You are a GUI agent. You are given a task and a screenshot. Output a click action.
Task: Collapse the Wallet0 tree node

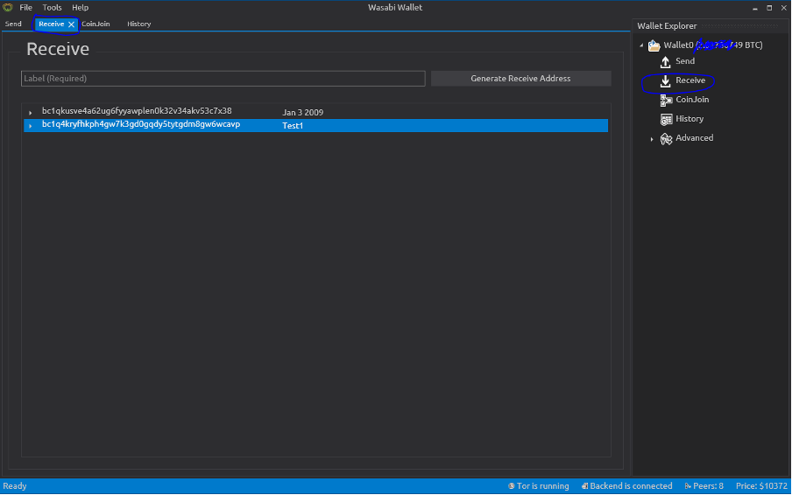[x=641, y=45]
